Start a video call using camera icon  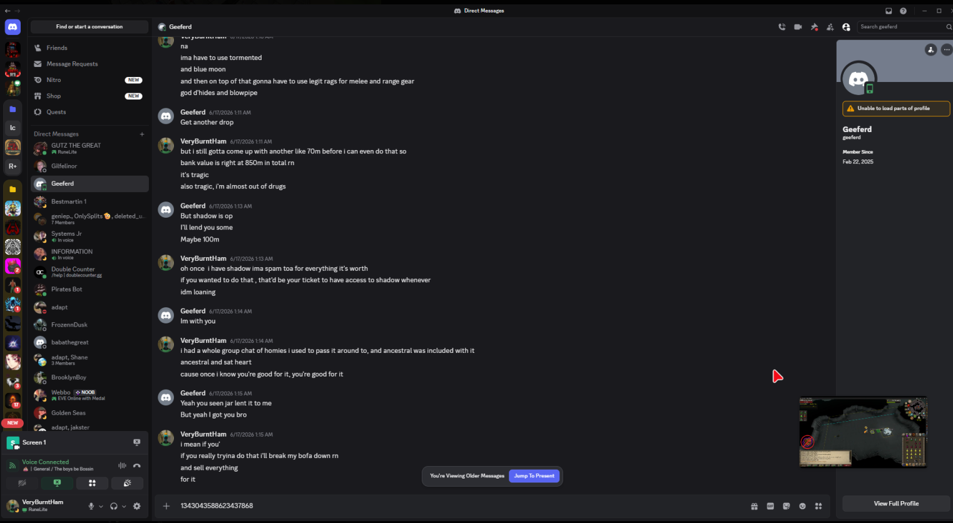pyautogui.click(x=798, y=27)
